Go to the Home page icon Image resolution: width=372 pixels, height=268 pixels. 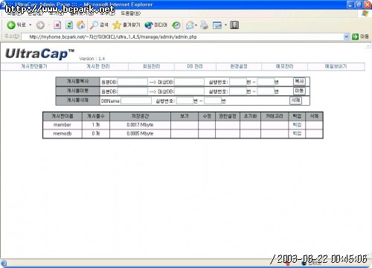pos(80,25)
